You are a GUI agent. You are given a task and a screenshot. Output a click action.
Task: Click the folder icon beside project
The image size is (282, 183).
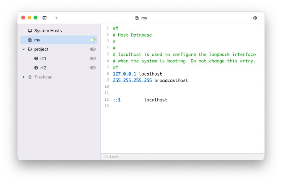tap(30, 49)
